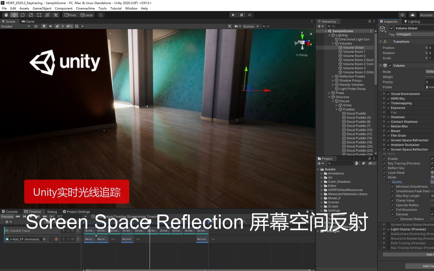This screenshot has width=434, height=271.
Task: Expand the Animations folder in Project
Action: (x=322, y=173)
